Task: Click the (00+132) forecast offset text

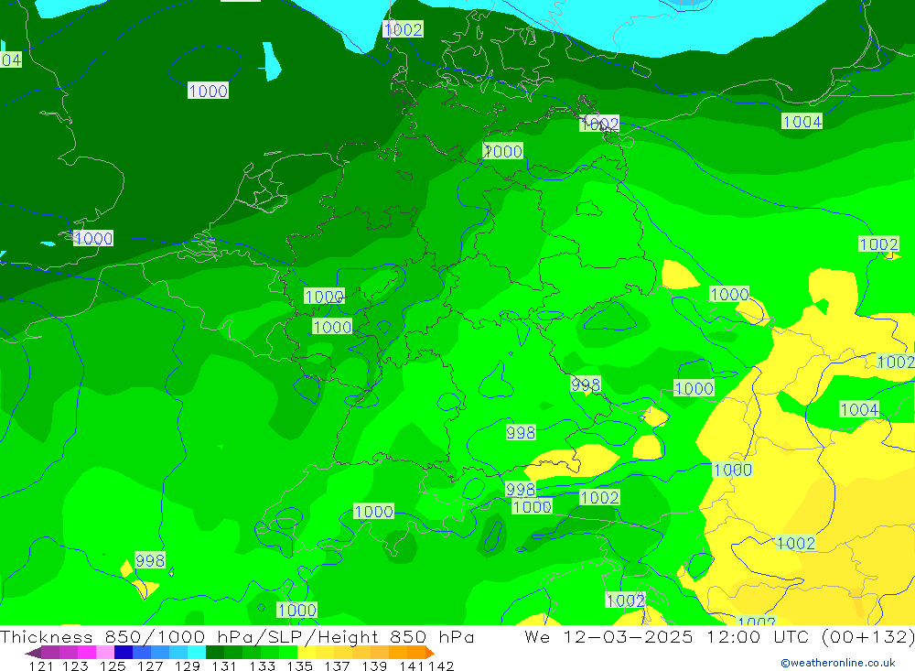Action: (x=867, y=637)
